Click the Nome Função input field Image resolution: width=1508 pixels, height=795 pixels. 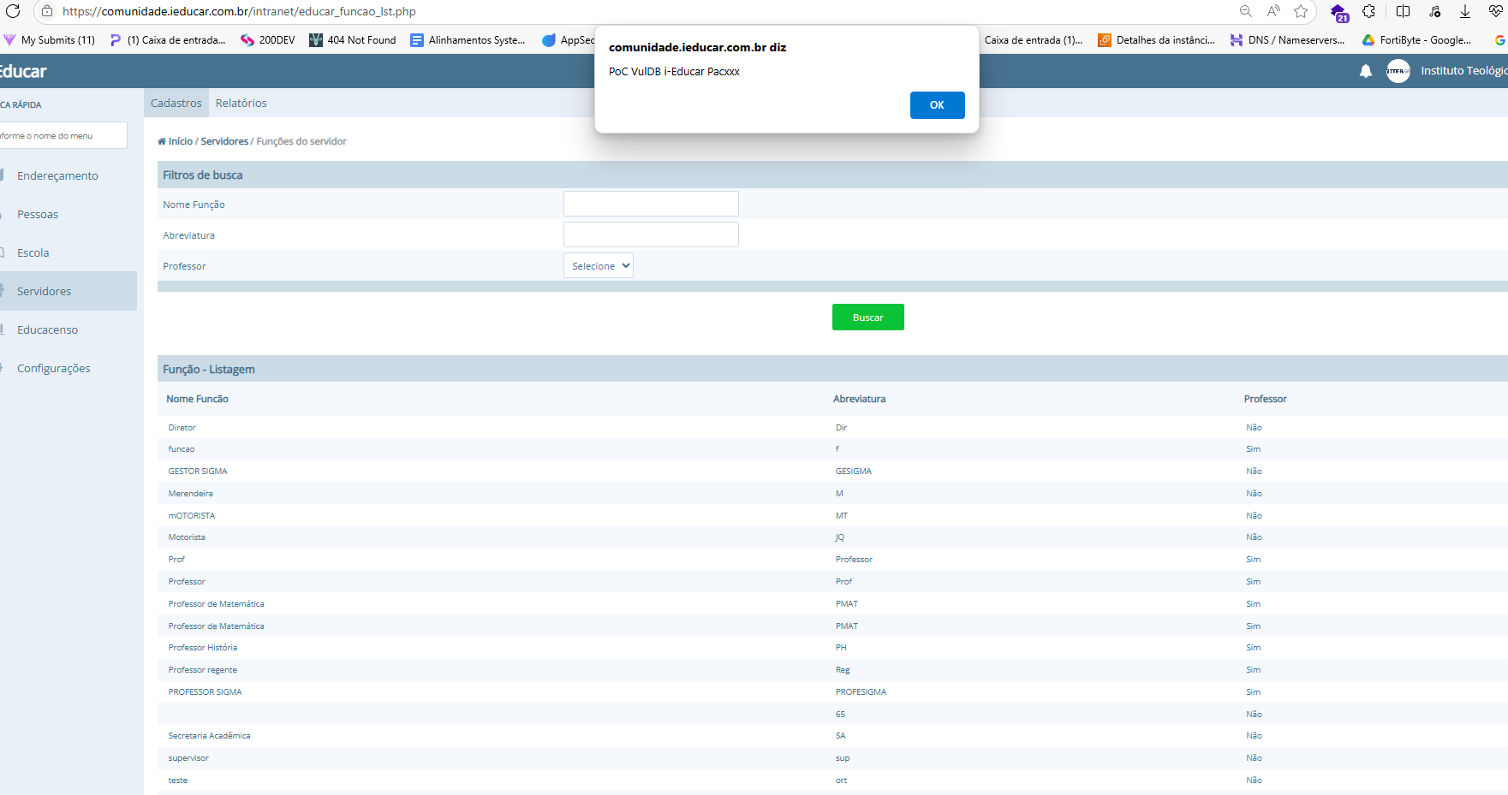651,204
